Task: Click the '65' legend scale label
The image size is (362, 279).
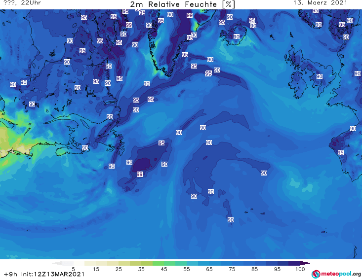Action: pyautogui.click(x=209, y=269)
